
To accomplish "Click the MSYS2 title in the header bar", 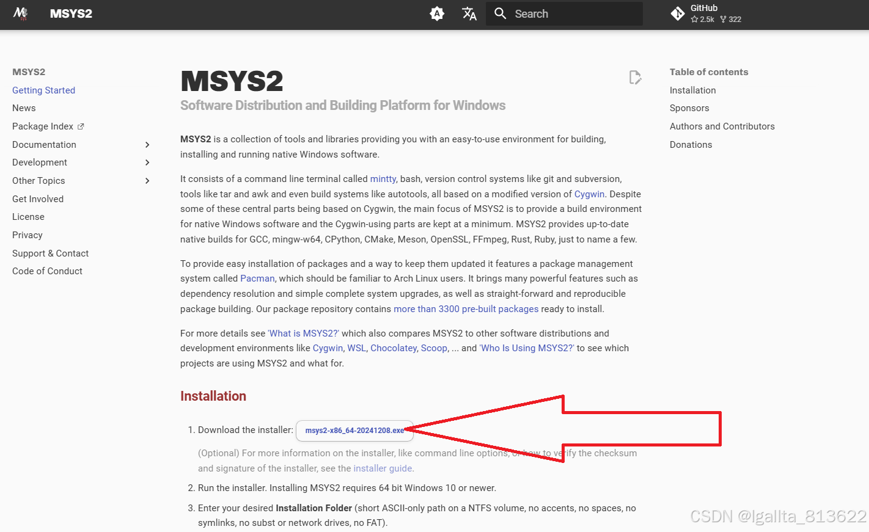I will [x=71, y=13].
